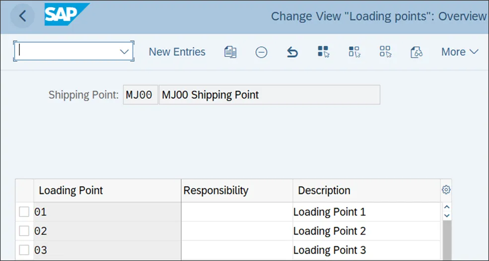
Task: Expand the command field dropdown arrow
Action: [x=124, y=52]
